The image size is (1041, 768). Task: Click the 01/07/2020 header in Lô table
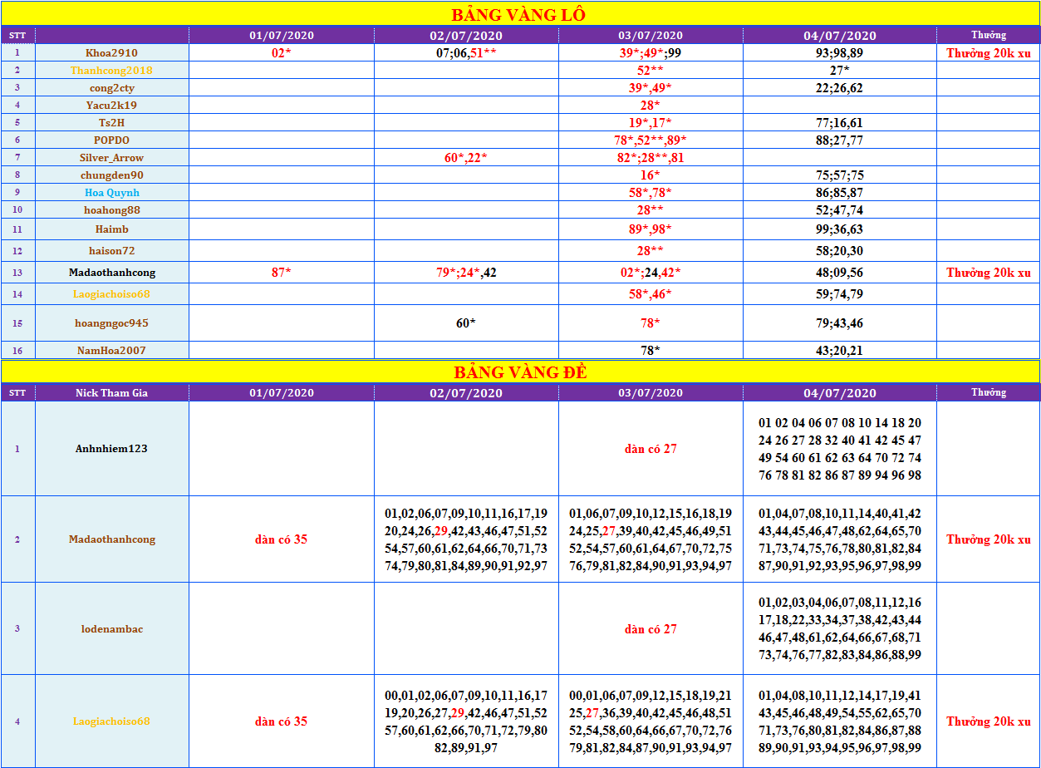[282, 36]
